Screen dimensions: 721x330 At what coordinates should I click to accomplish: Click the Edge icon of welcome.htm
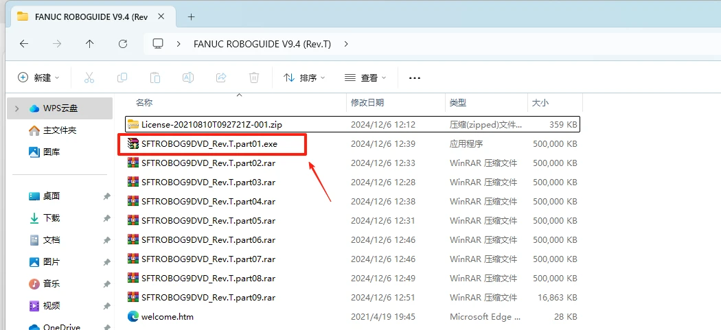pos(133,316)
